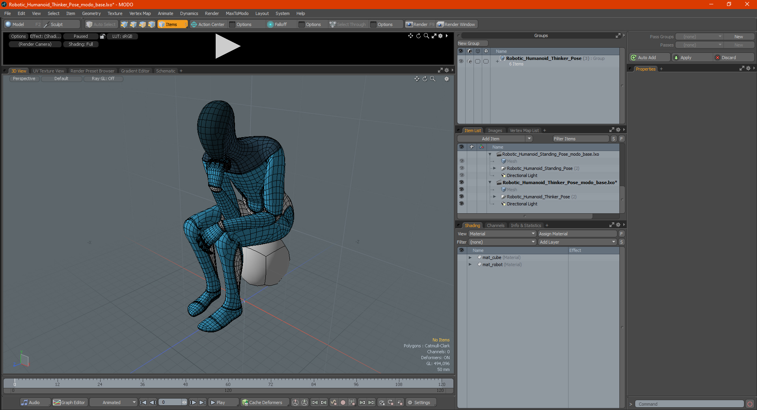
Task: Select Vertices selection mode cube icon
Action: [124, 24]
